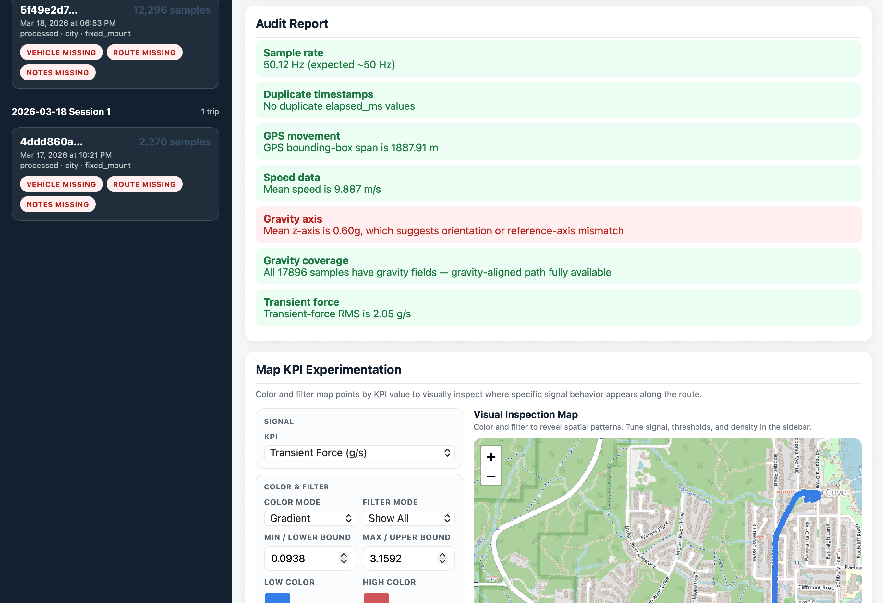The height and width of the screenshot is (603, 883).
Task: Click the Audit Report heading
Action: coord(292,24)
